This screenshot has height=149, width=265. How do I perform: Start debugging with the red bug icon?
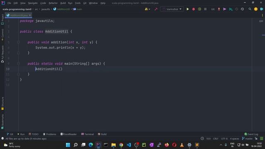point(193,9)
